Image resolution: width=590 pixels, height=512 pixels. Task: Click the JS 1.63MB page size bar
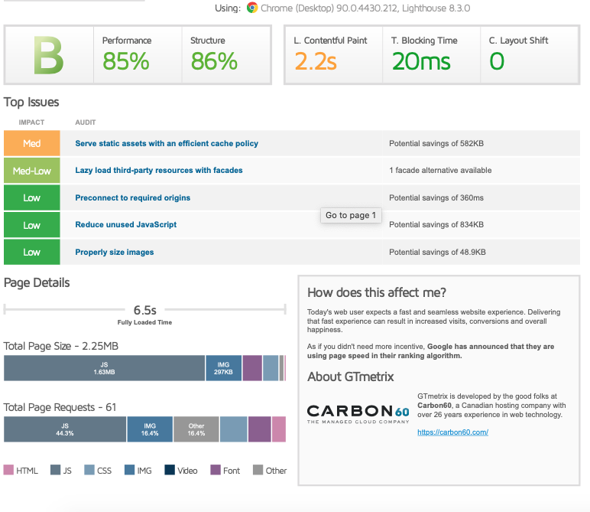point(104,368)
